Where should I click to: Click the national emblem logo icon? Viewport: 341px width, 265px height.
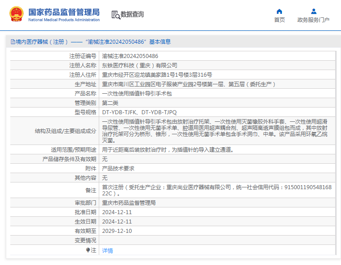[17, 14]
